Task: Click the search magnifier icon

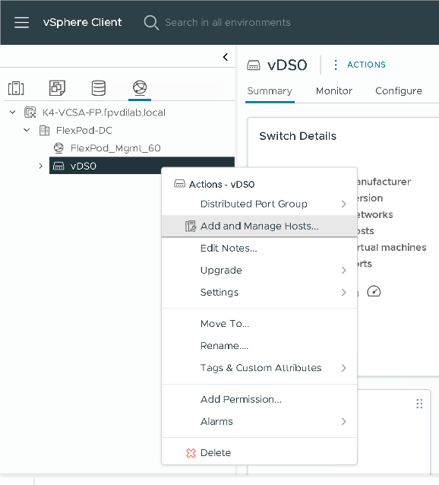Action: tap(151, 23)
